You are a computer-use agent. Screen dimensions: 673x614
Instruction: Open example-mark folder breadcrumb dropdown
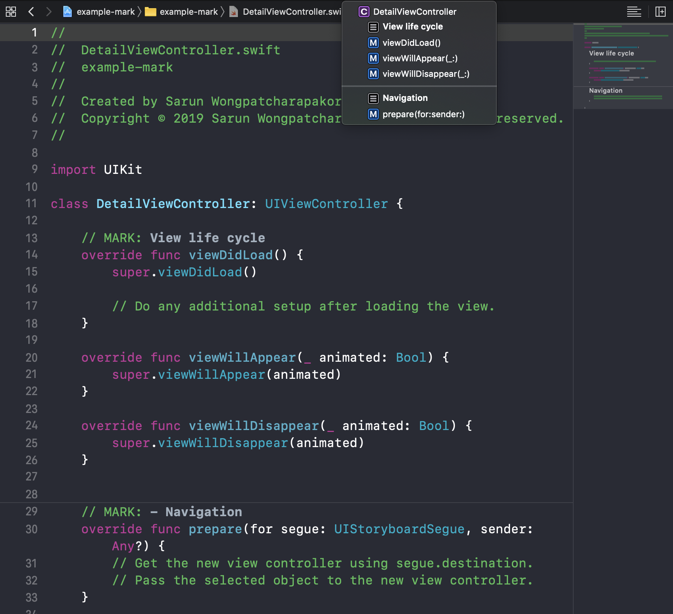pos(189,12)
